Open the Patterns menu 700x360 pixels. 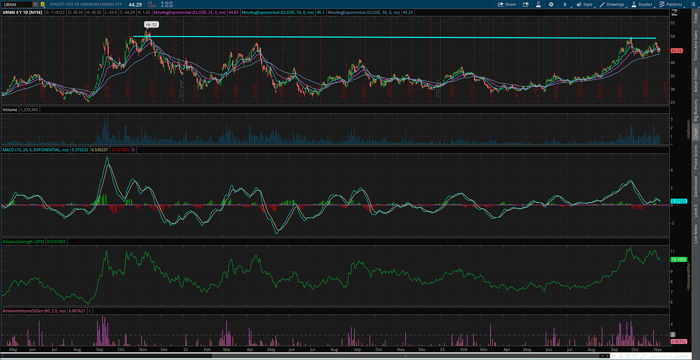pos(671,4)
